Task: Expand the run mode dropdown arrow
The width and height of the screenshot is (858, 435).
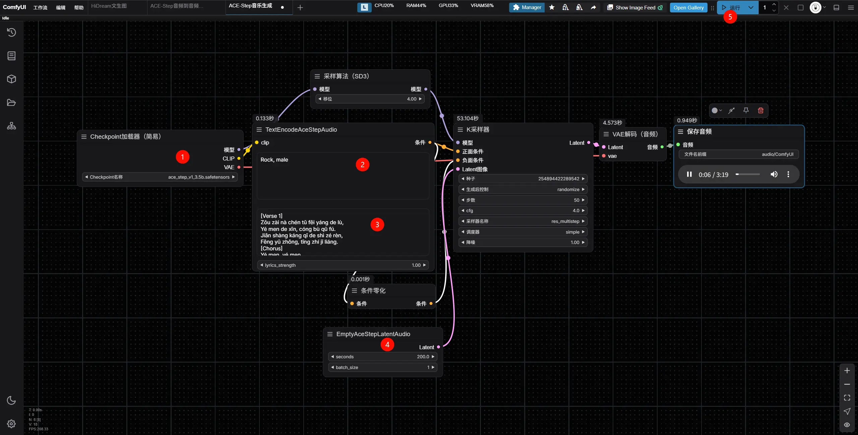Action: tap(751, 7)
